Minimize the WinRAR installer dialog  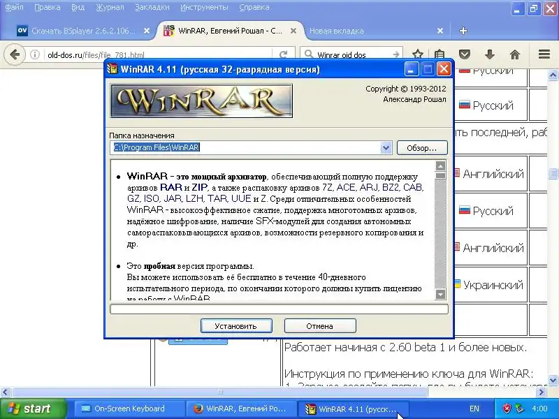click(x=411, y=68)
